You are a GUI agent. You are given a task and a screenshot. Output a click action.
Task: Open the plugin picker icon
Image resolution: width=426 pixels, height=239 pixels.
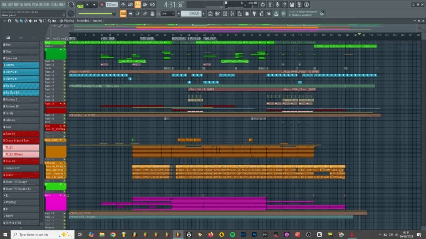254,14
